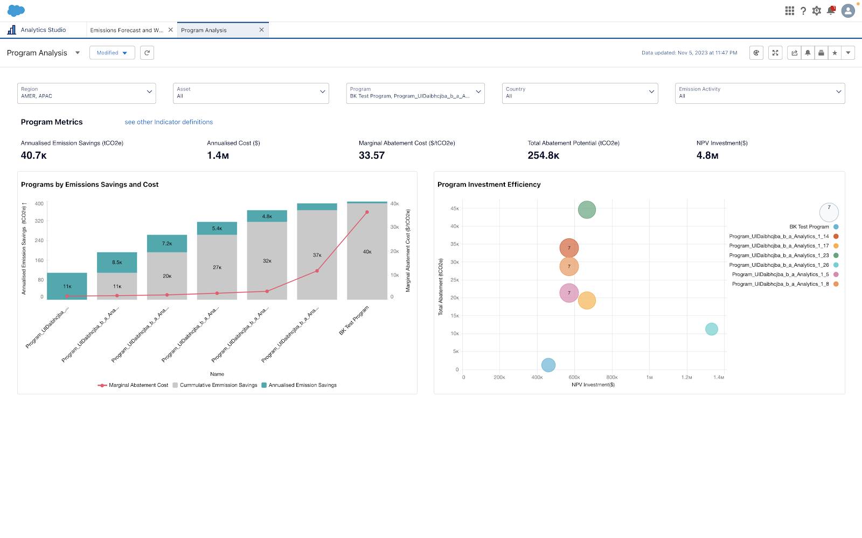Click the Programs by Emissions Savings and Cost title
This screenshot has height=538, width=862.
[x=89, y=185]
